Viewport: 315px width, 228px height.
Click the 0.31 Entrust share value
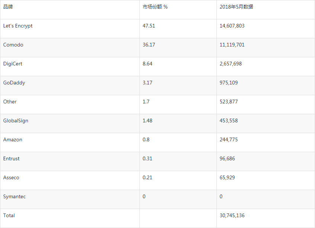point(147,159)
